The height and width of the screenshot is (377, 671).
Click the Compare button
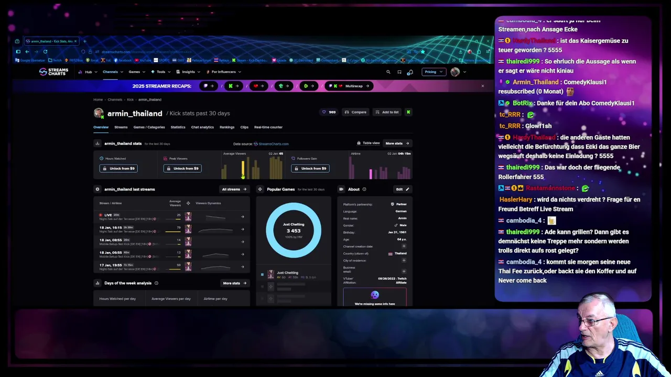[x=355, y=112]
